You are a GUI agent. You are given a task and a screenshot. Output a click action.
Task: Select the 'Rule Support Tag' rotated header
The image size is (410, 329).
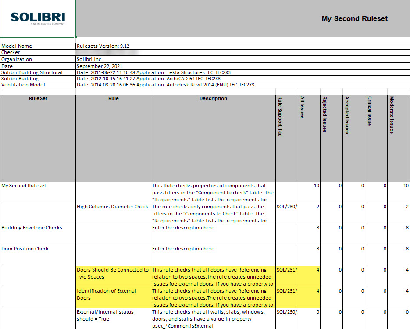coord(287,138)
